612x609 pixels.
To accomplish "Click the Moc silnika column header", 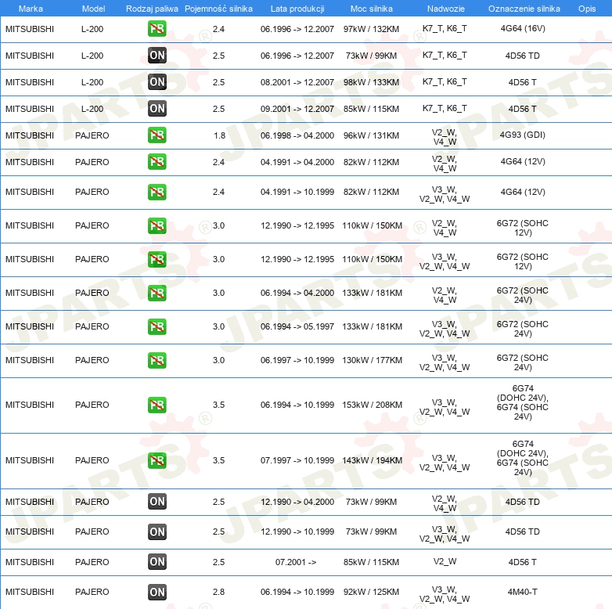I will coord(372,8).
